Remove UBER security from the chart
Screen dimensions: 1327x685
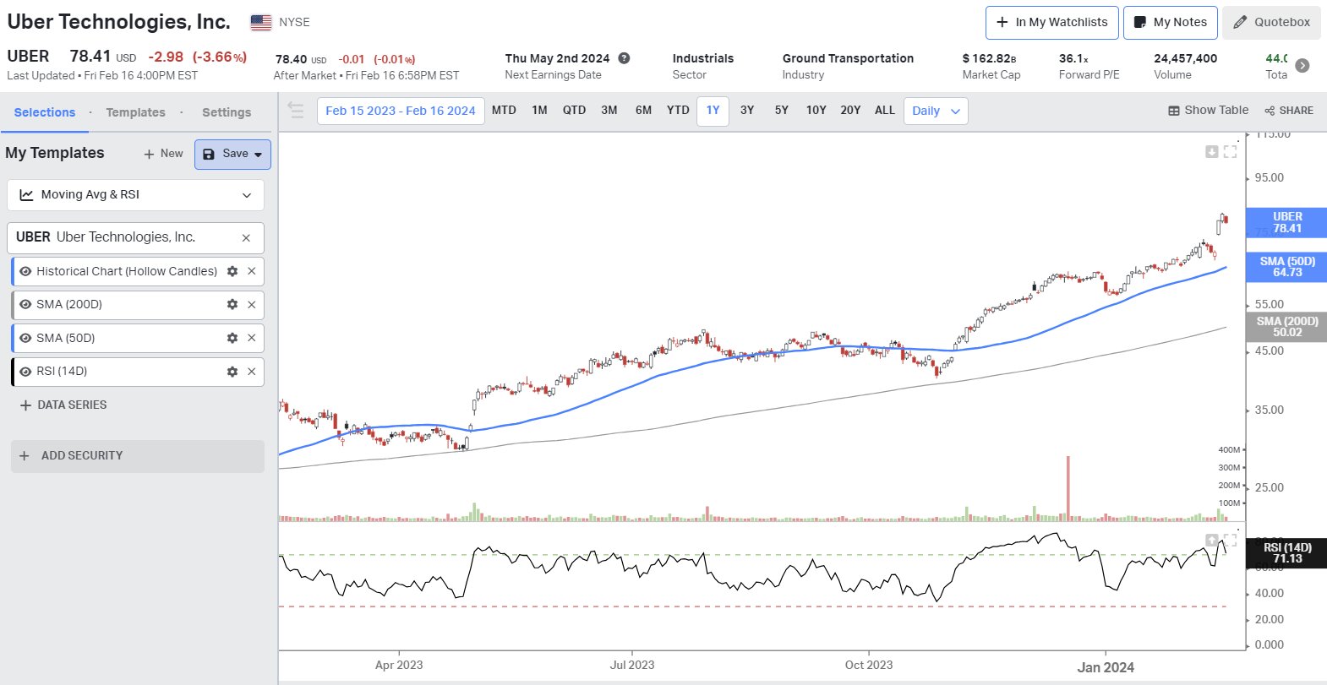tap(246, 238)
